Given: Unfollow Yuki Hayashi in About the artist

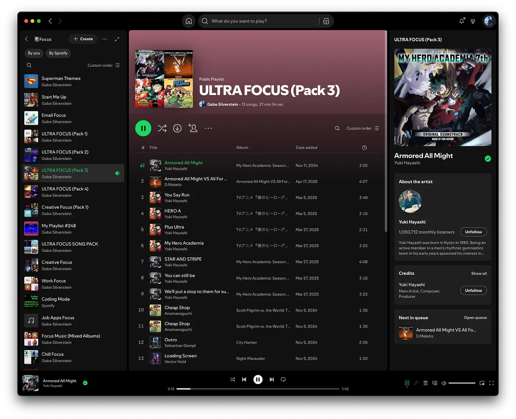Looking at the screenshot, I should click(473, 232).
